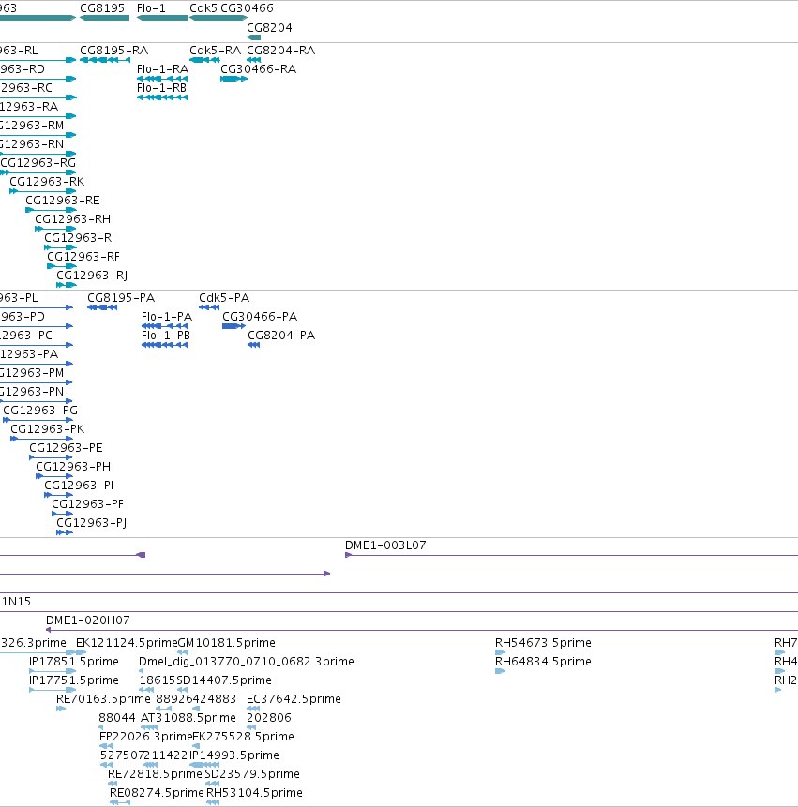Click the EK275528.5prime EST label

point(244,737)
